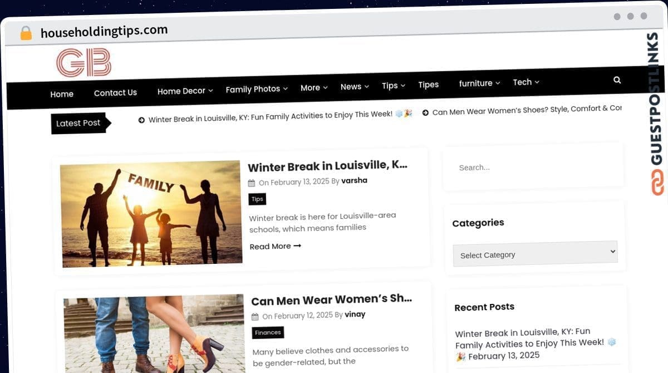Click the Search input field
This screenshot has height=373, width=668.
tap(533, 166)
